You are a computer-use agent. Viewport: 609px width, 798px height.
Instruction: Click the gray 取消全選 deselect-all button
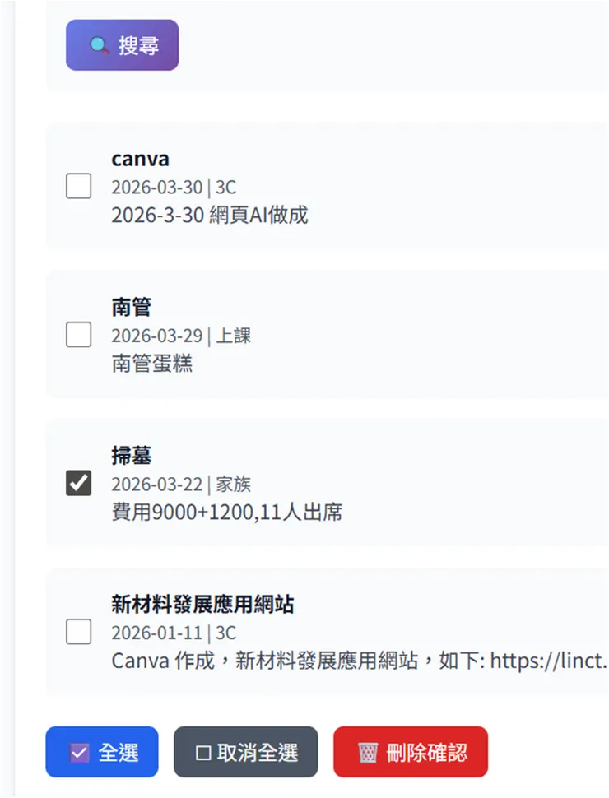pyautogui.click(x=244, y=751)
